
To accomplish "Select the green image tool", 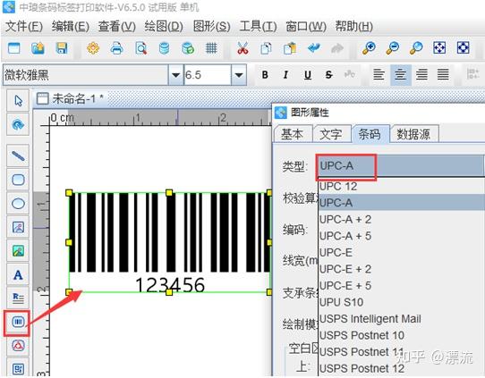I will [x=18, y=251].
